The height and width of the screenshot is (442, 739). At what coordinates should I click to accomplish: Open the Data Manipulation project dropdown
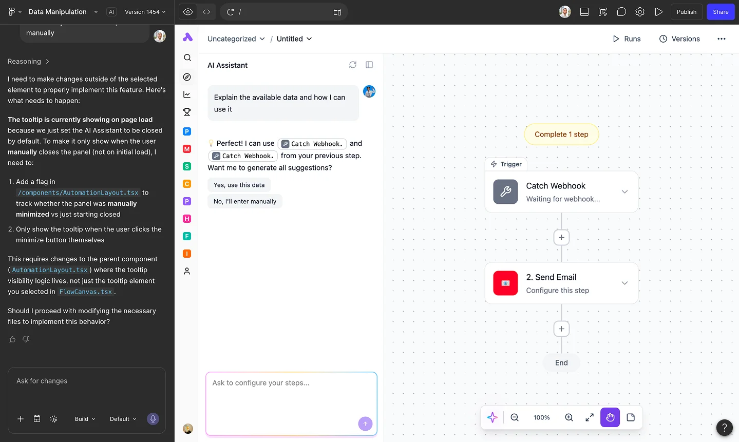point(63,12)
